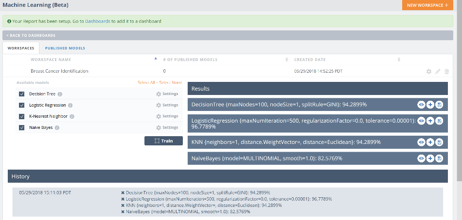Save the NaiveBayes model result
462x220 pixels.
tap(439, 158)
